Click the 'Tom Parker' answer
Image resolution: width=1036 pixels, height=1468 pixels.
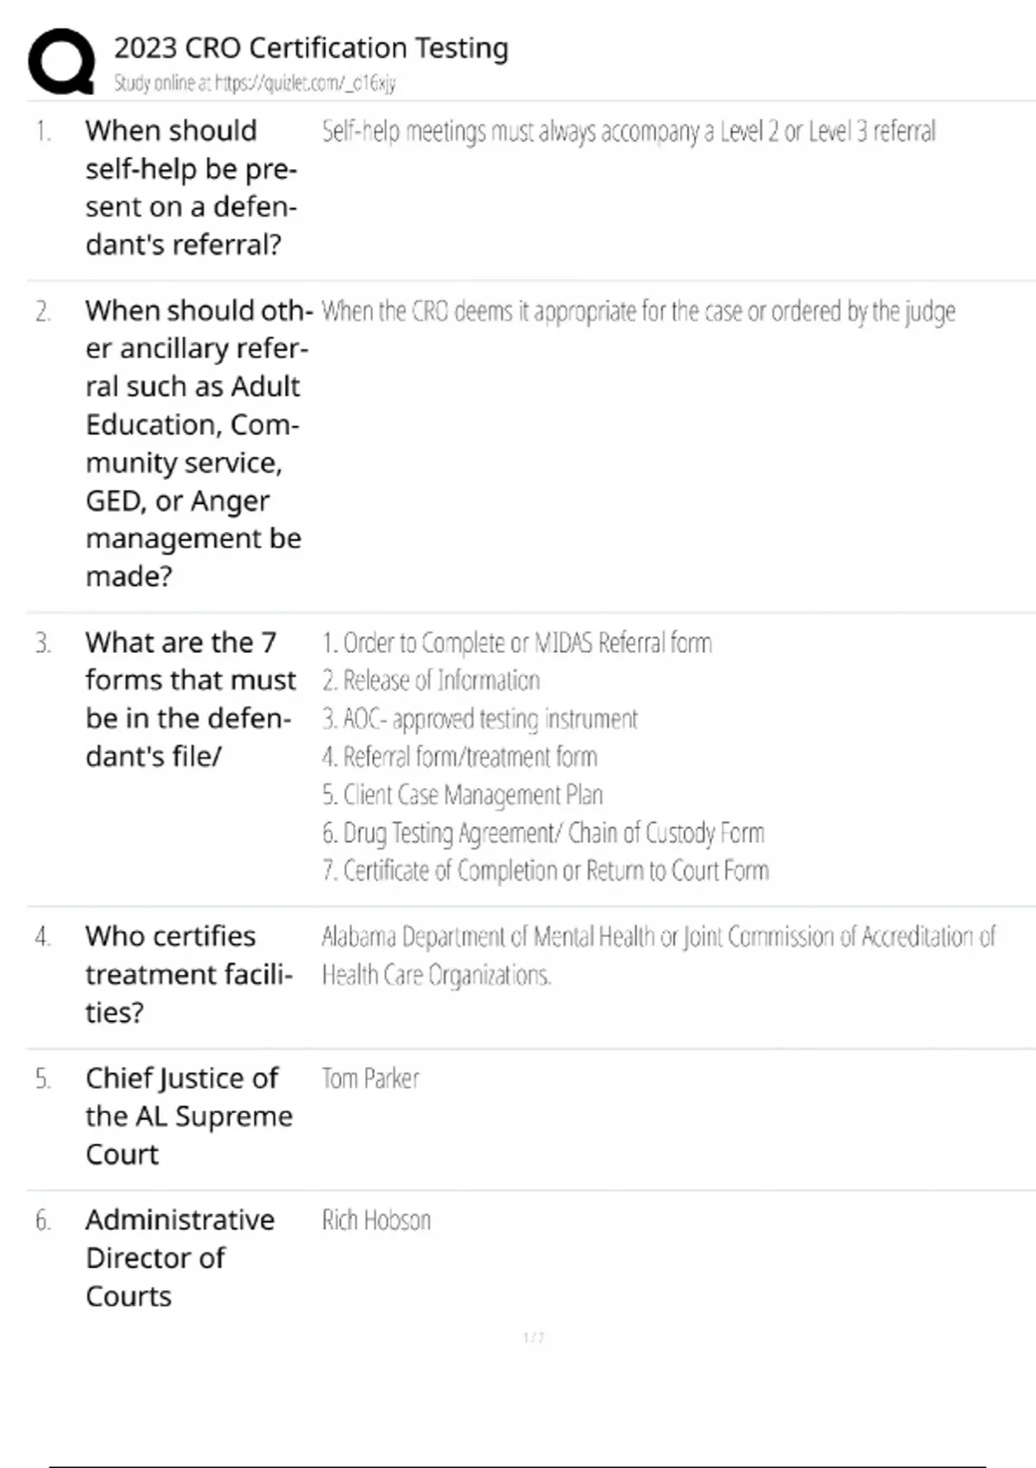tap(370, 1079)
